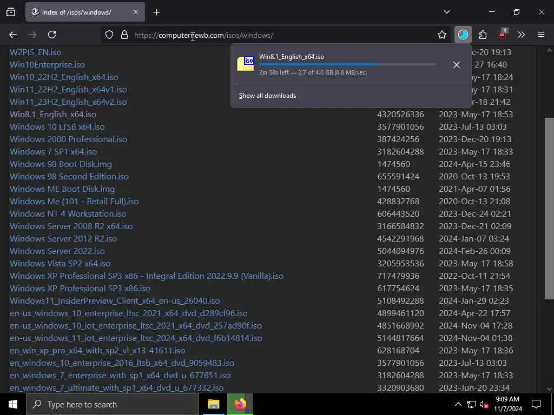Screen dimensions: 554x415
Task: Download Windows Server 2008 R2 x64.iso
Action: (71, 226)
